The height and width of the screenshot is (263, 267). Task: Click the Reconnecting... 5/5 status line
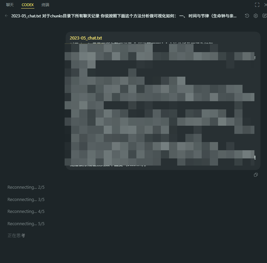tap(26, 224)
